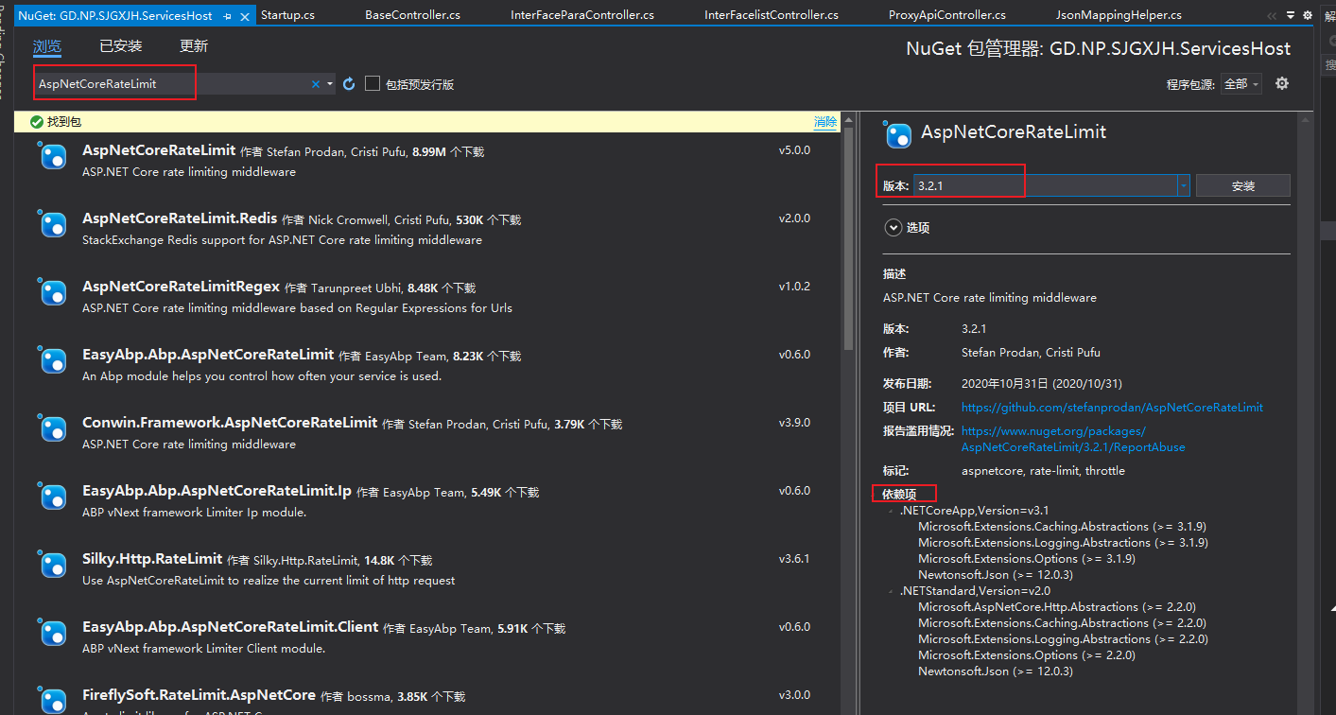
Task: Click the green found-package checkmark icon
Action: [x=37, y=122]
